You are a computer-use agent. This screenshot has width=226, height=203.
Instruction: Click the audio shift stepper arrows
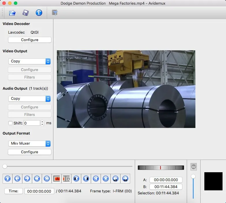42,123
